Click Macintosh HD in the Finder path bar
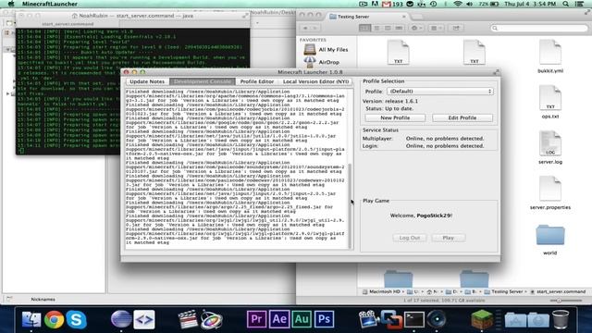This screenshot has height=333, width=592. (381, 292)
